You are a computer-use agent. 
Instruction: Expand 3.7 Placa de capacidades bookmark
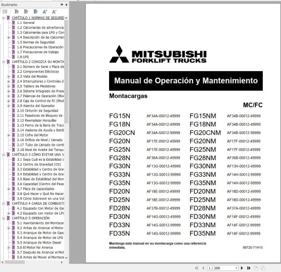tap(8, 189)
